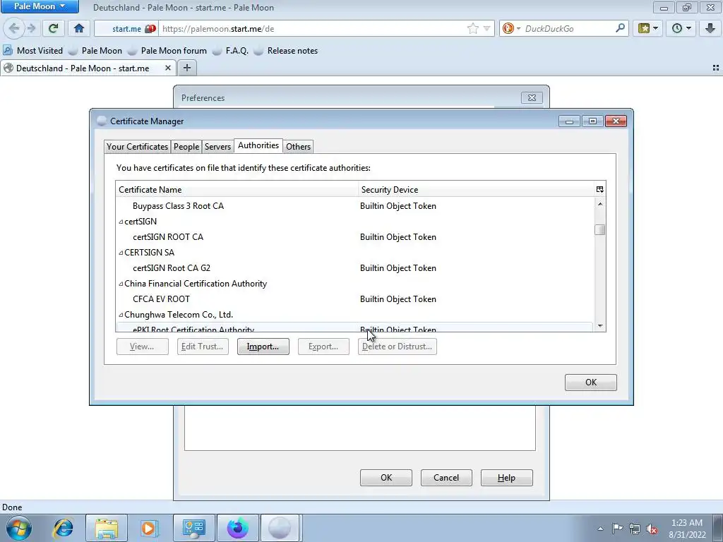Viewport: 723px width, 542px height.
Task: Open the Bookmarks menu toolbar button
Action: coord(647,28)
